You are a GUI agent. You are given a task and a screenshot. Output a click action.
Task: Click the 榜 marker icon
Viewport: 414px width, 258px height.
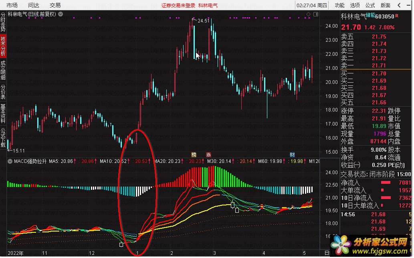[x=194, y=154]
